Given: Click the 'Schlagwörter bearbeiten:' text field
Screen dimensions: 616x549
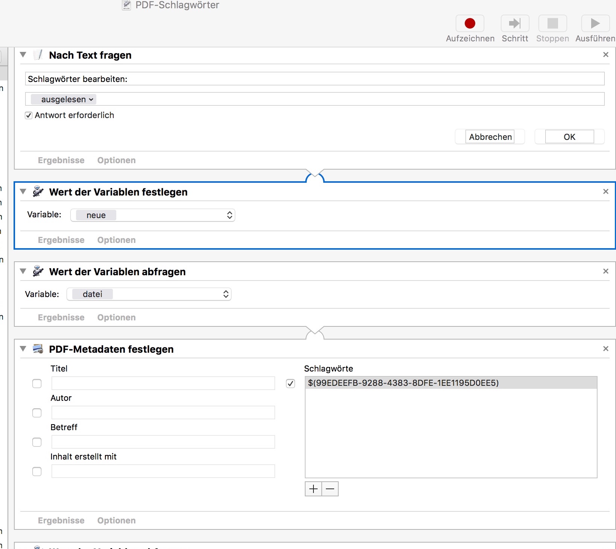Looking at the screenshot, I should pos(315,79).
